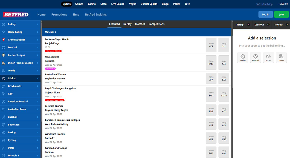Screen dimensions: 290x158
Task: Click the Darts icon in sidebar
Action: tap(4, 148)
